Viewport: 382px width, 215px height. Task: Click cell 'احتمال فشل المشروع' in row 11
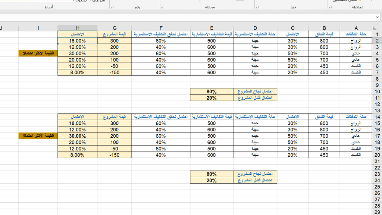[x=255, y=98]
